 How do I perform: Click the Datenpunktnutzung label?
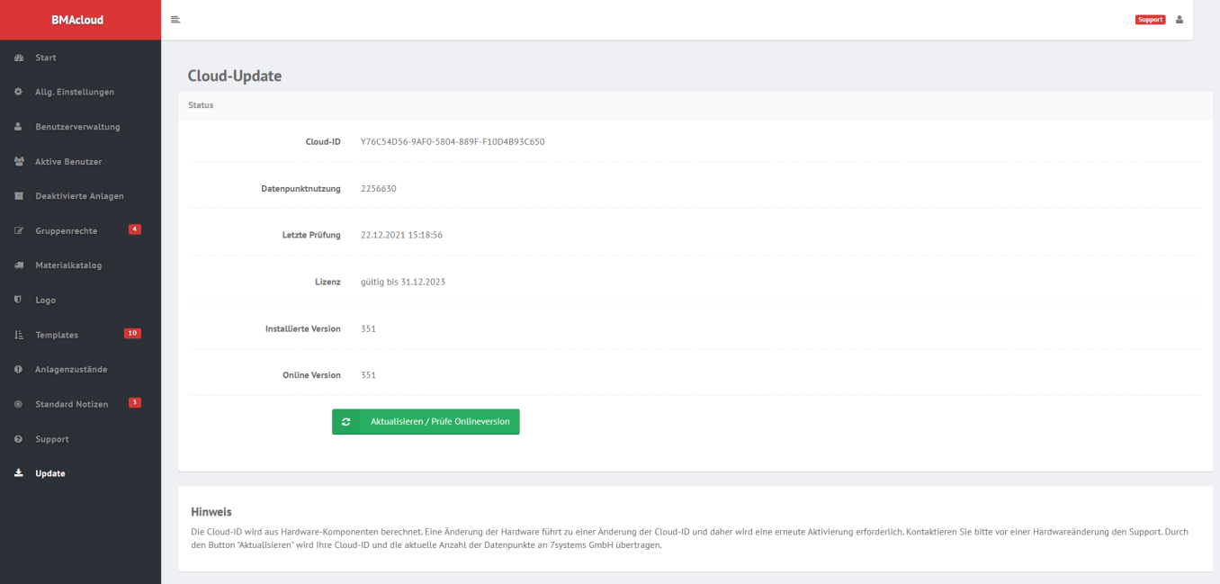[x=301, y=189]
